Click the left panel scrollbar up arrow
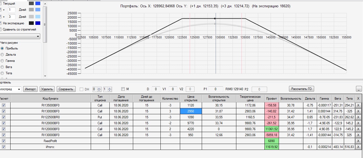 tap(45, 4)
